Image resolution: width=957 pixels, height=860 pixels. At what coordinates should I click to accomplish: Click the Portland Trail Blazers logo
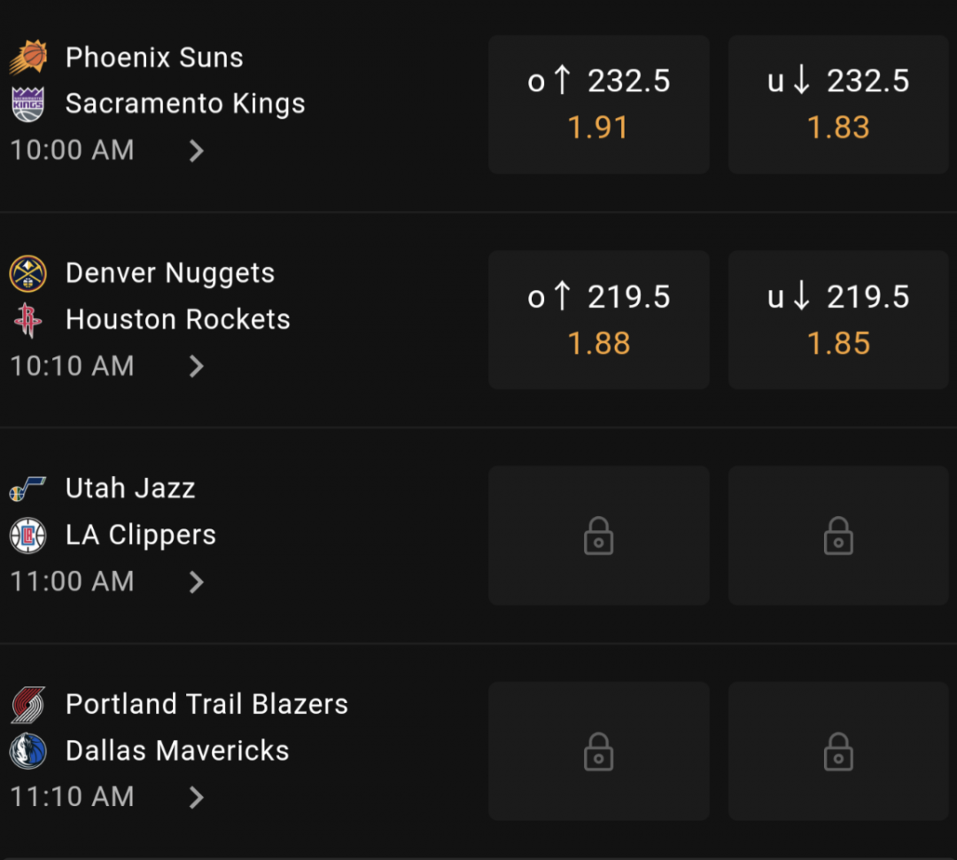[28, 704]
